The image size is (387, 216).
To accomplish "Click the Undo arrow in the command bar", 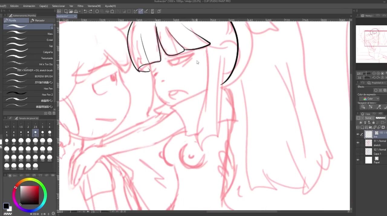I will [85, 11].
